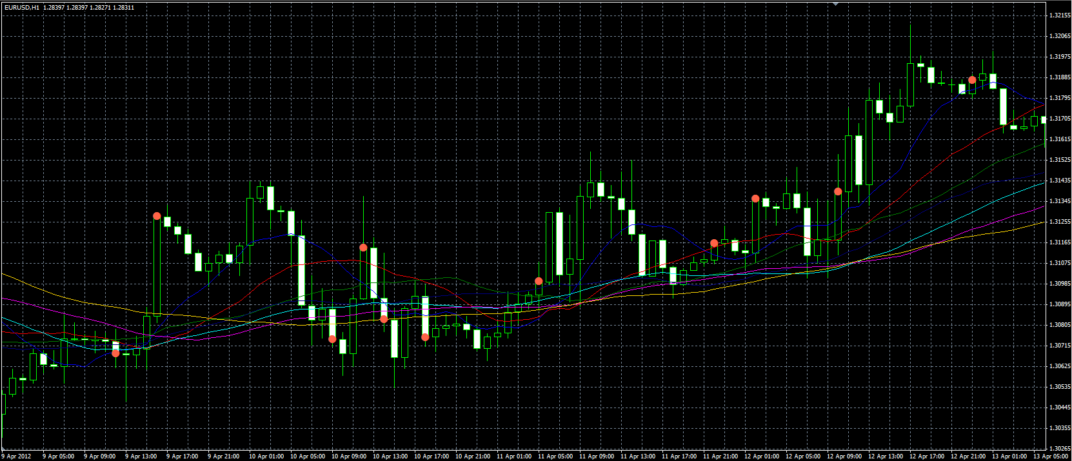
Task: Click the 12 Apr 01:00 time label
Action: [762, 456]
